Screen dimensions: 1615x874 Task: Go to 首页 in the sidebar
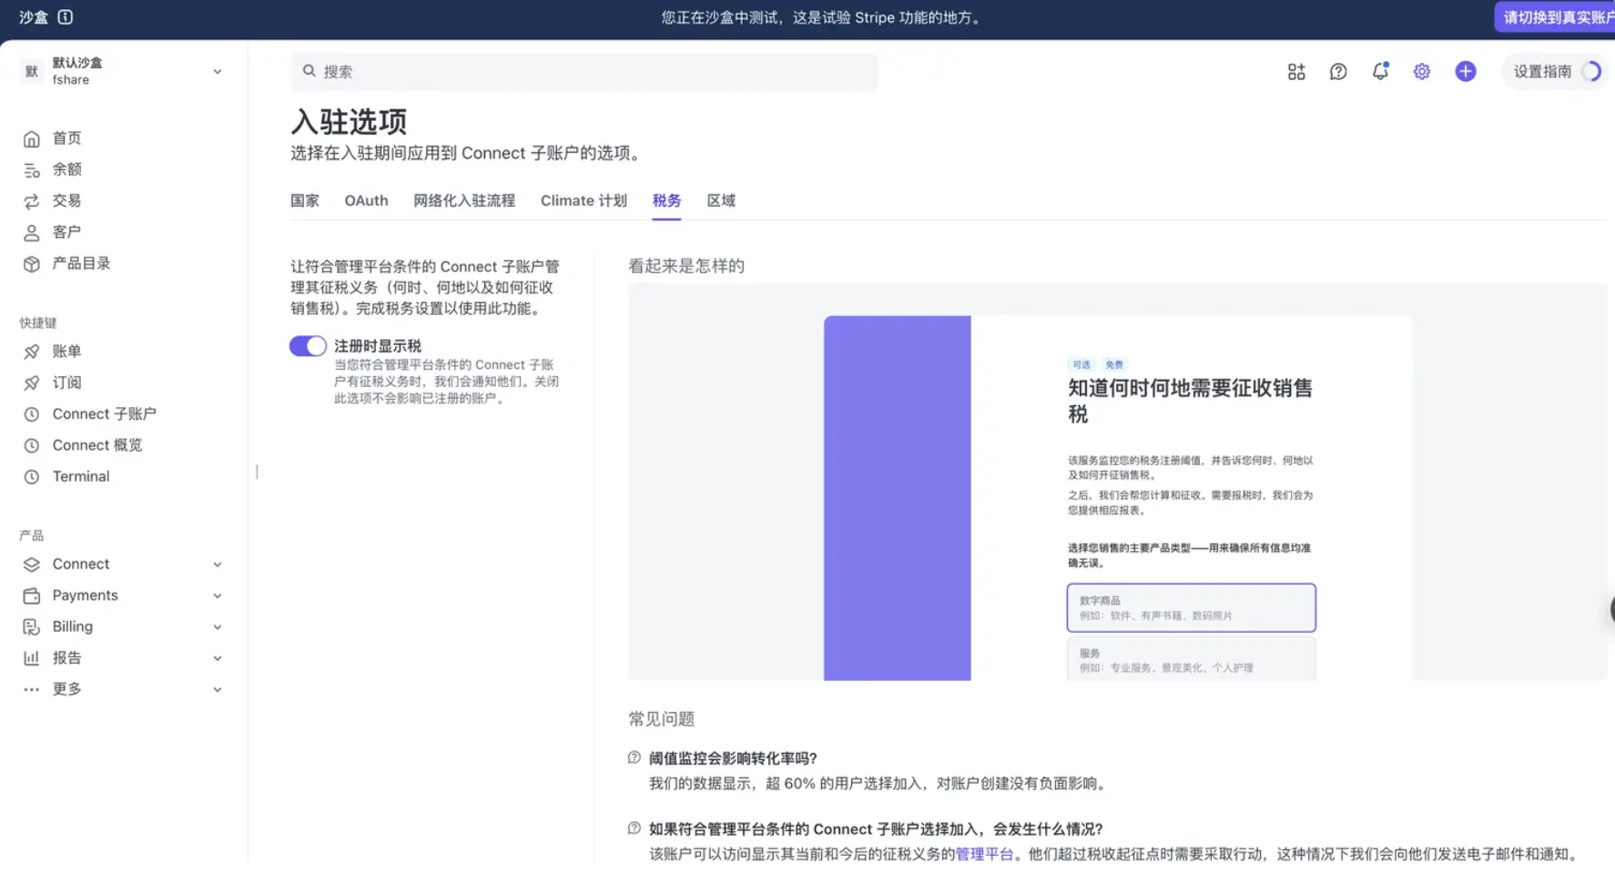click(x=66, y=138)
